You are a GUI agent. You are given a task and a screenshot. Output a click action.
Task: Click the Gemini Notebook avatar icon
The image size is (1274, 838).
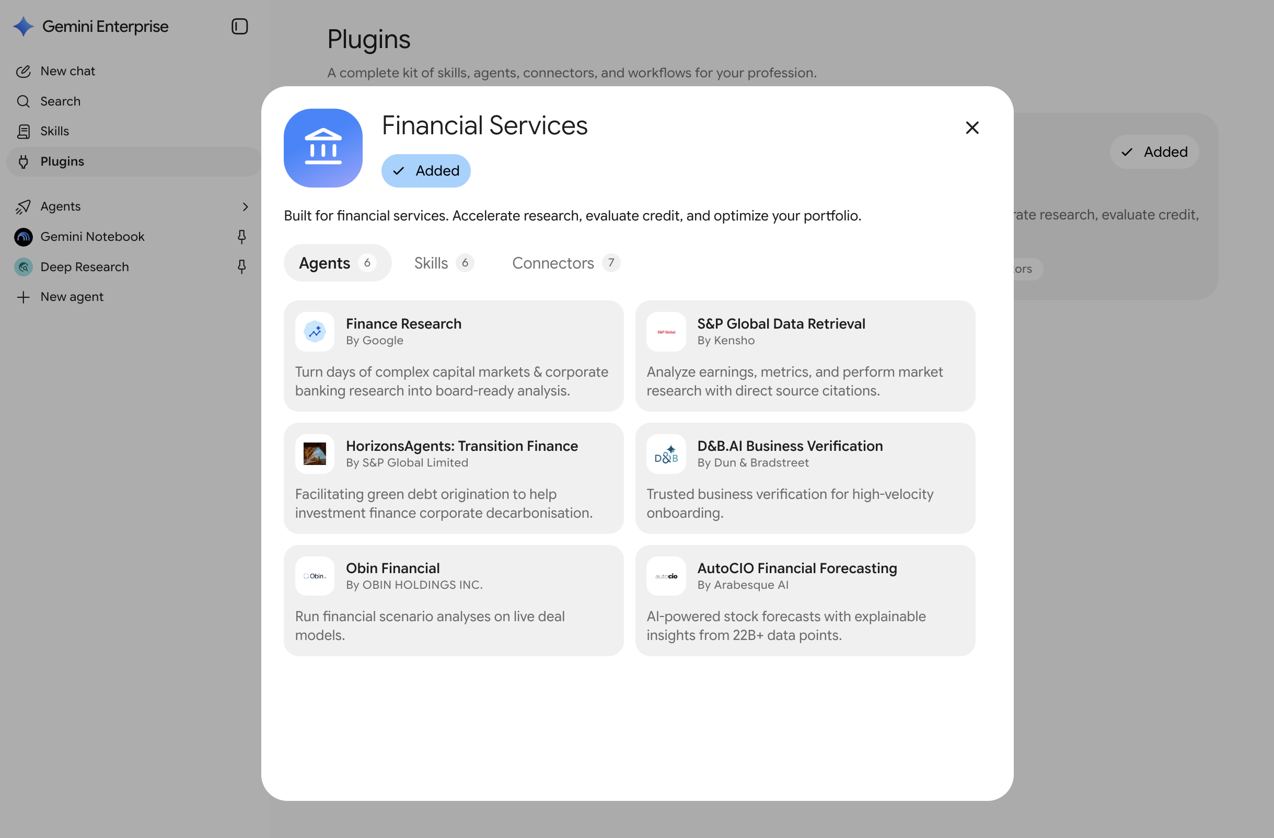[x=23, y=237]
